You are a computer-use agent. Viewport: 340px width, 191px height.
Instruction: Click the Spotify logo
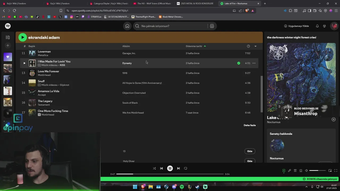point(8,26)
